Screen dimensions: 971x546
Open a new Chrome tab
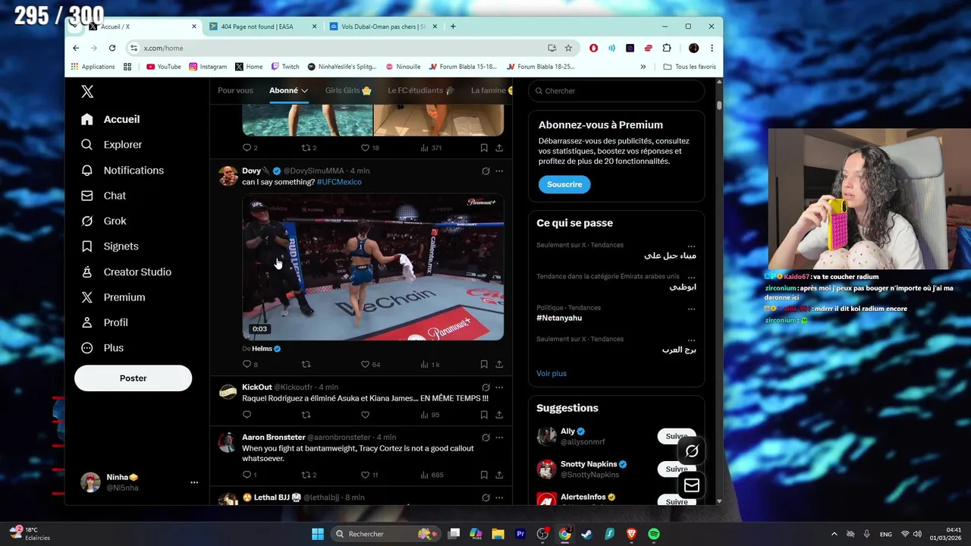click(x=453, y=27)
